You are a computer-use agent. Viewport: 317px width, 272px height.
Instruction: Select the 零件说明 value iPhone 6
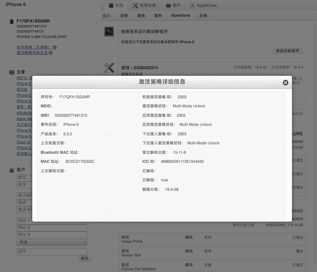click(71, 124)
